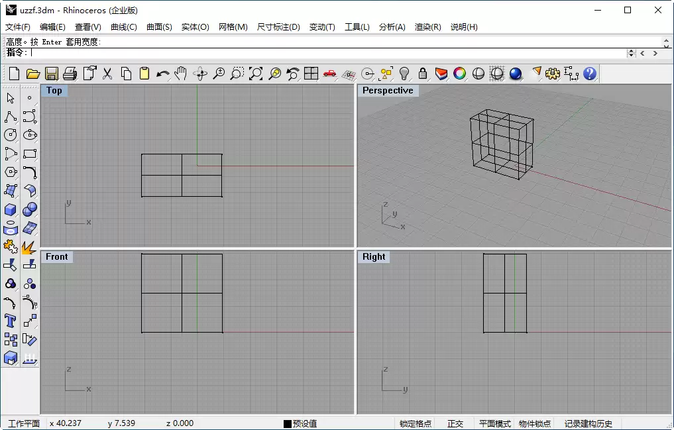Open the 变动(T) menu
The width and height of the screenshot is (674, 430).
click(322, 27)
